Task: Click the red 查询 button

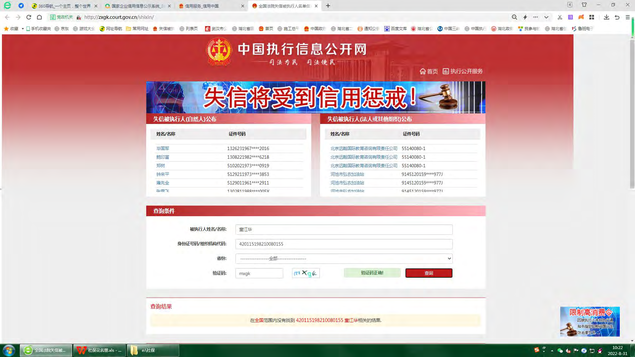Action: click(429, 273)
